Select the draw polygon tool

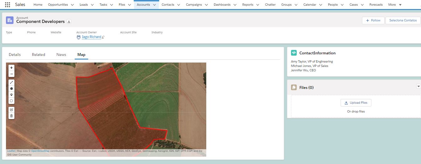point(12,89)
